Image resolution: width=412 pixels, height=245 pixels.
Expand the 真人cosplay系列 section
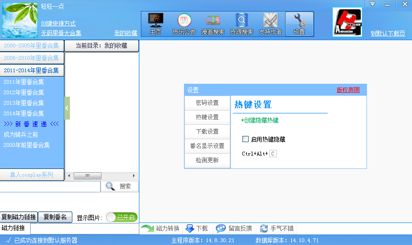coord(32,175)
